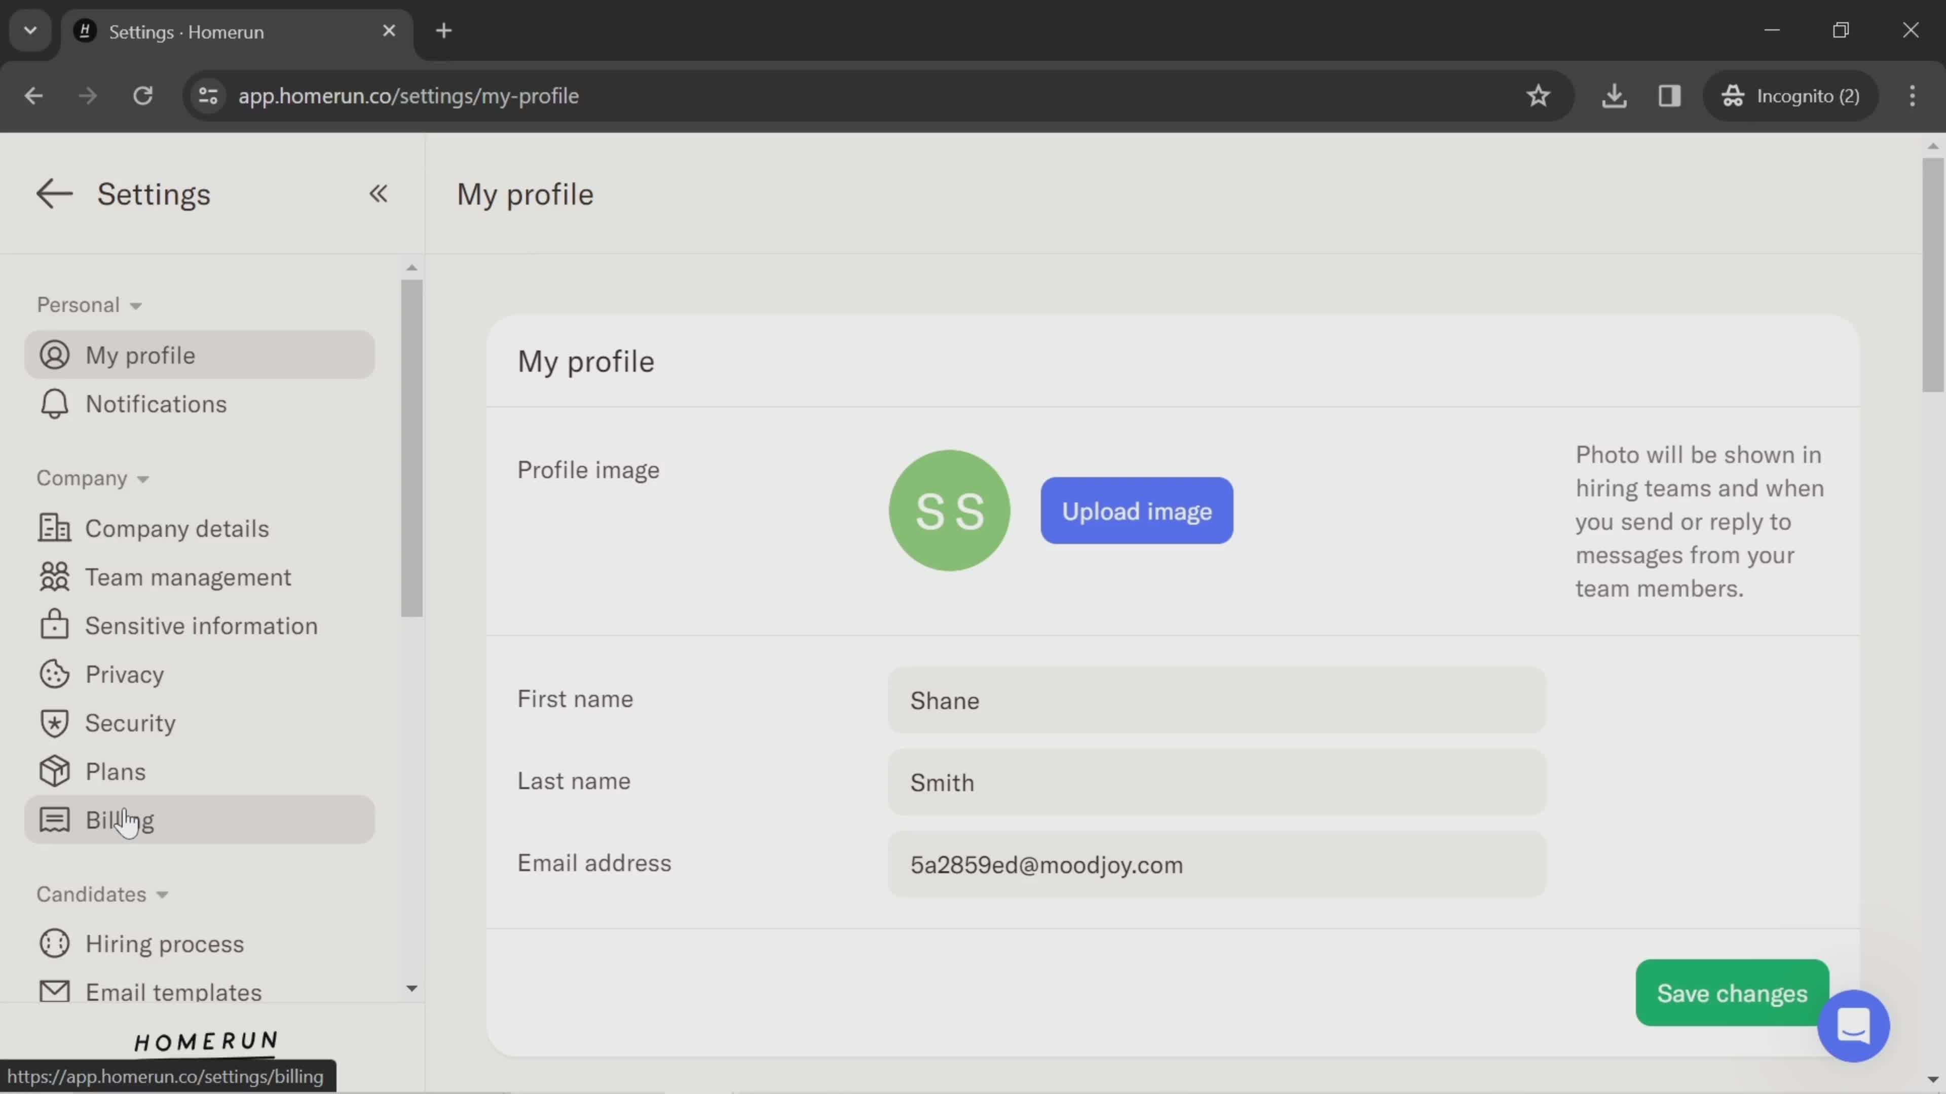Image resolution: width=1946 pixels, height=1094 pixels.
Task: Click the Company details building icon
Action: click(54, 528)
